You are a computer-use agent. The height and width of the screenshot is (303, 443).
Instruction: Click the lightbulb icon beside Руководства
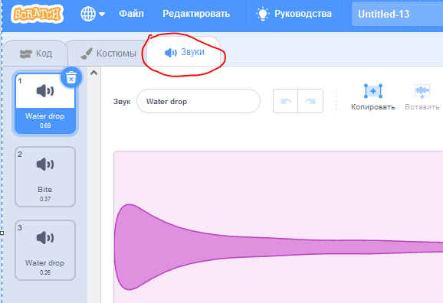coord(262,14)
